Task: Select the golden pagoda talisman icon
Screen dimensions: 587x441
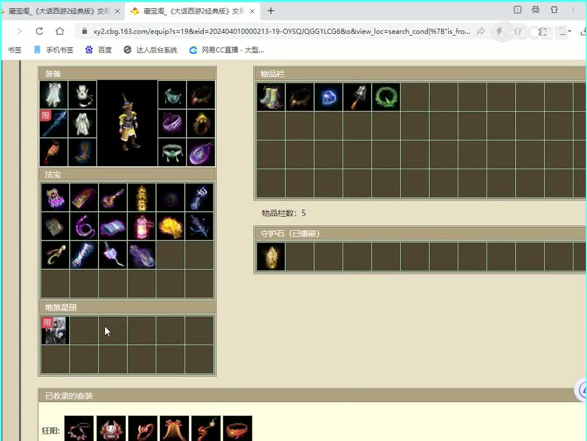Action: (142, 197)
